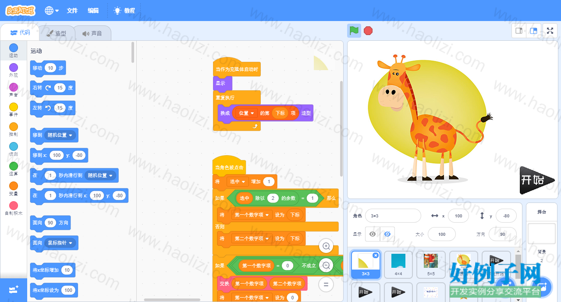Viewport: 561px width, 302px height.
Task: Switch to the 造型 costumes tab
Action: (x=57, y=33)
